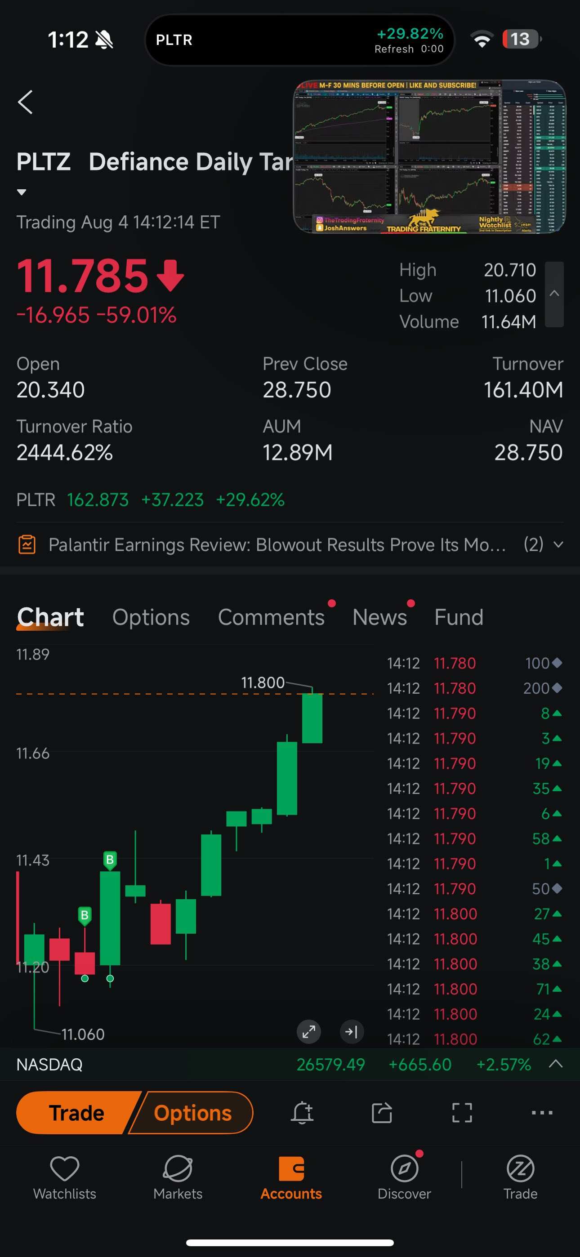Tap the lower B buy marker on chart
580x1257 pixels.
(85, 915)
